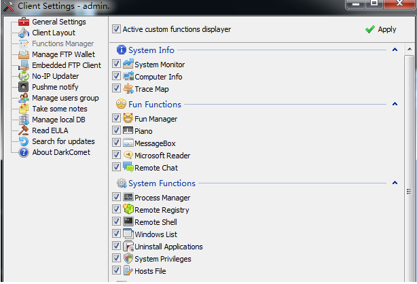Select About DarkComet in sidebar

pos(61,152)
